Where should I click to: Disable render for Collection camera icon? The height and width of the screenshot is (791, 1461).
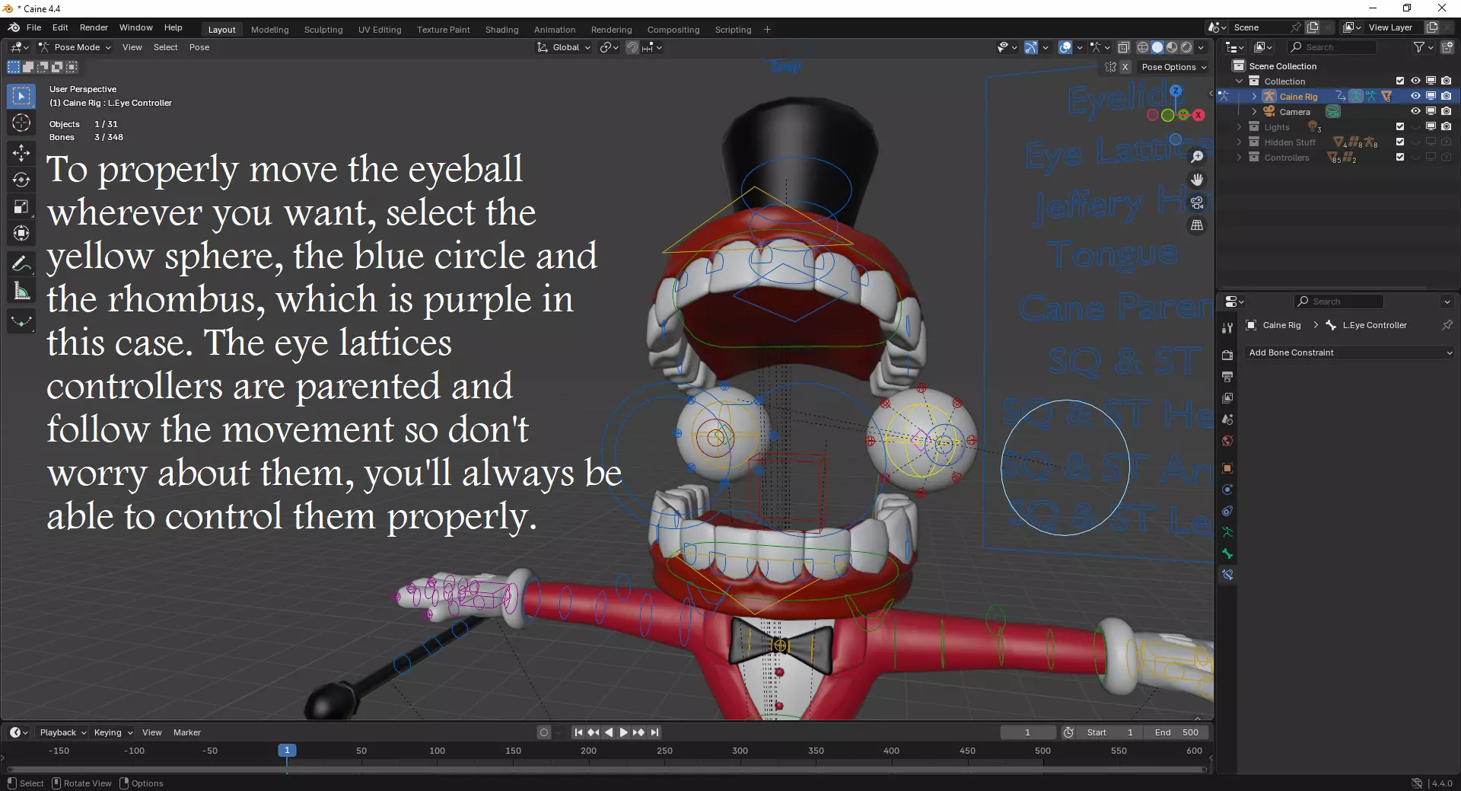(x=1447, y=81)
